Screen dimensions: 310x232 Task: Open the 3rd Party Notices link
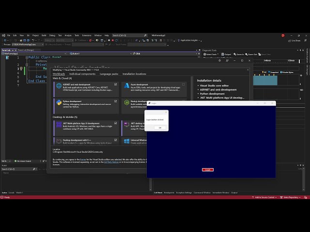pos(111,162)
